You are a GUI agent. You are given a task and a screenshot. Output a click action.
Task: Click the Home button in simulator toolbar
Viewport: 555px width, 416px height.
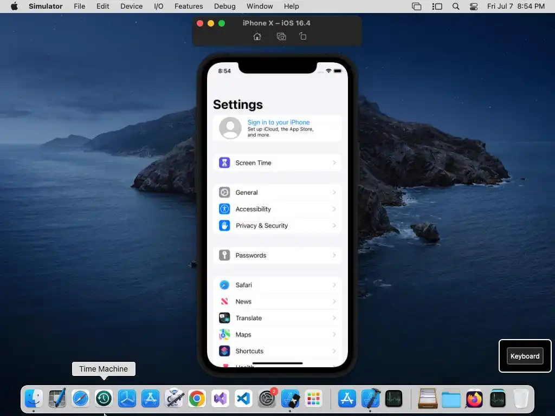(x=257, y=36)
